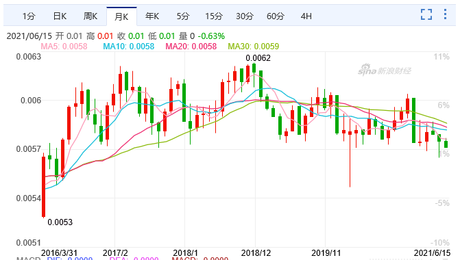Image resolution: width=460 pixels, height=260 pixels.
Task: Enter fullscreen chart view icon
Action: coord(426,14)
